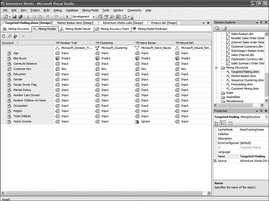Screen dimensions: 269x201
Task: Toggle Categorized view in Properties panel
Action: pos(217,123)
